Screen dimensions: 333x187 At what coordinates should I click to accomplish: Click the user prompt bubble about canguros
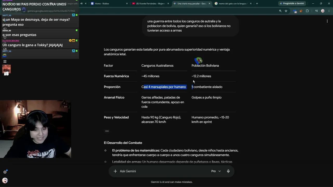[x=190, y=26]
